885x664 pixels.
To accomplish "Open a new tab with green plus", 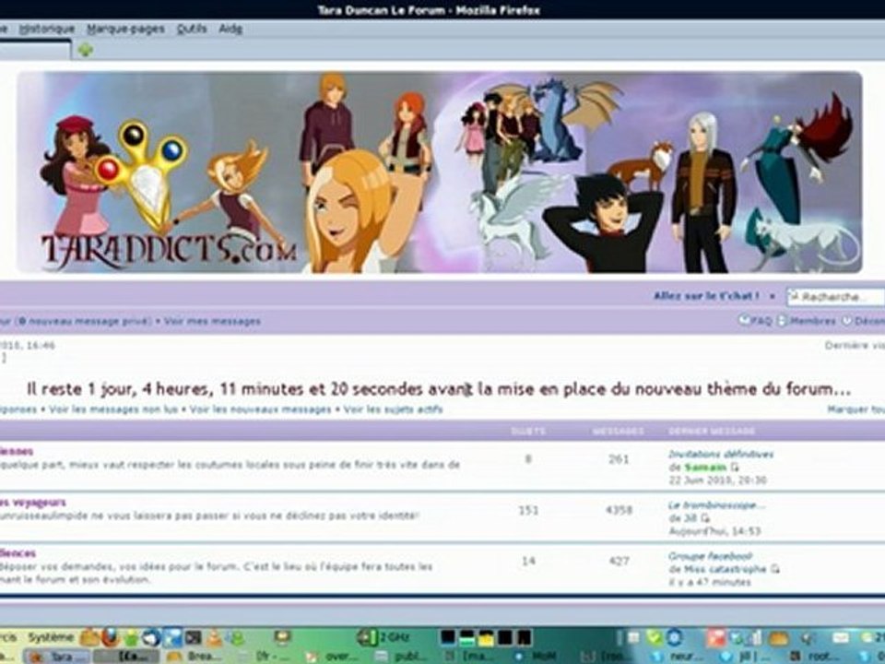I will [x=85, y=50].
